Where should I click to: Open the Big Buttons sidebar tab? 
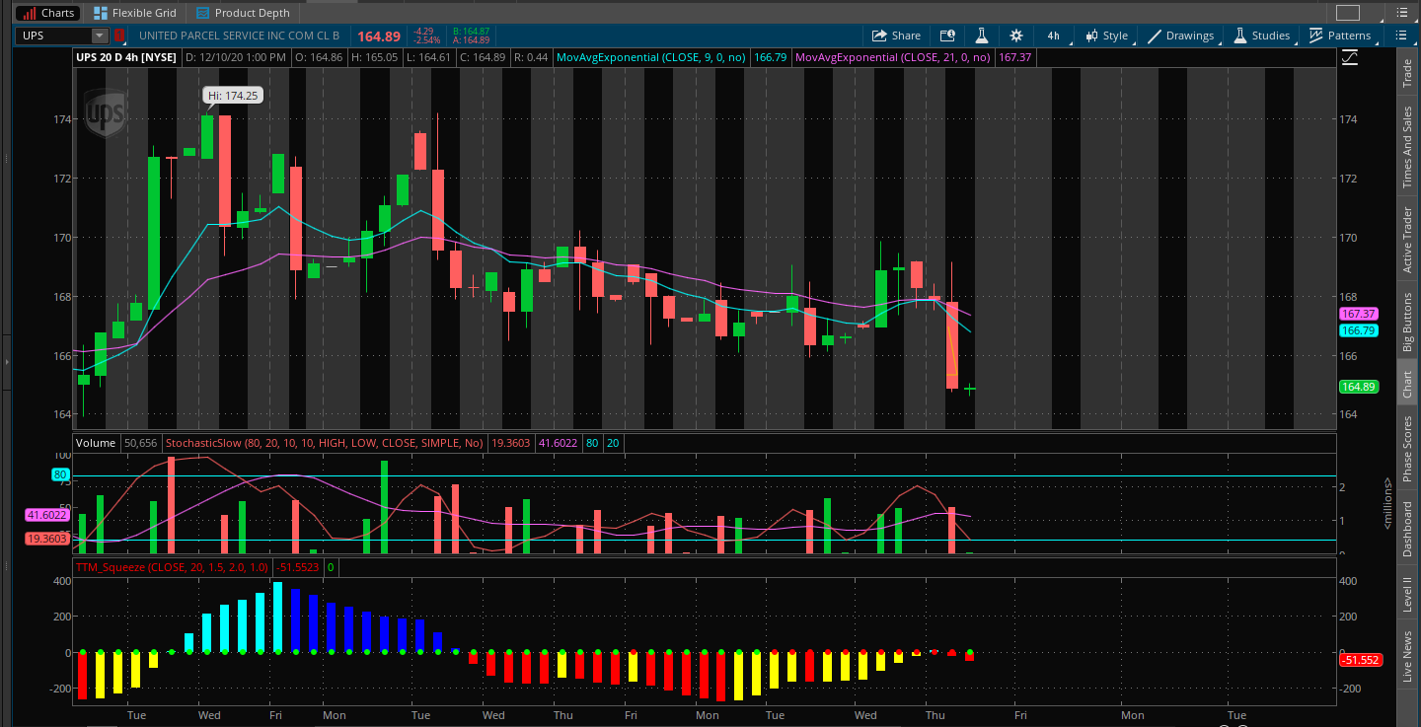[1407, 324]
